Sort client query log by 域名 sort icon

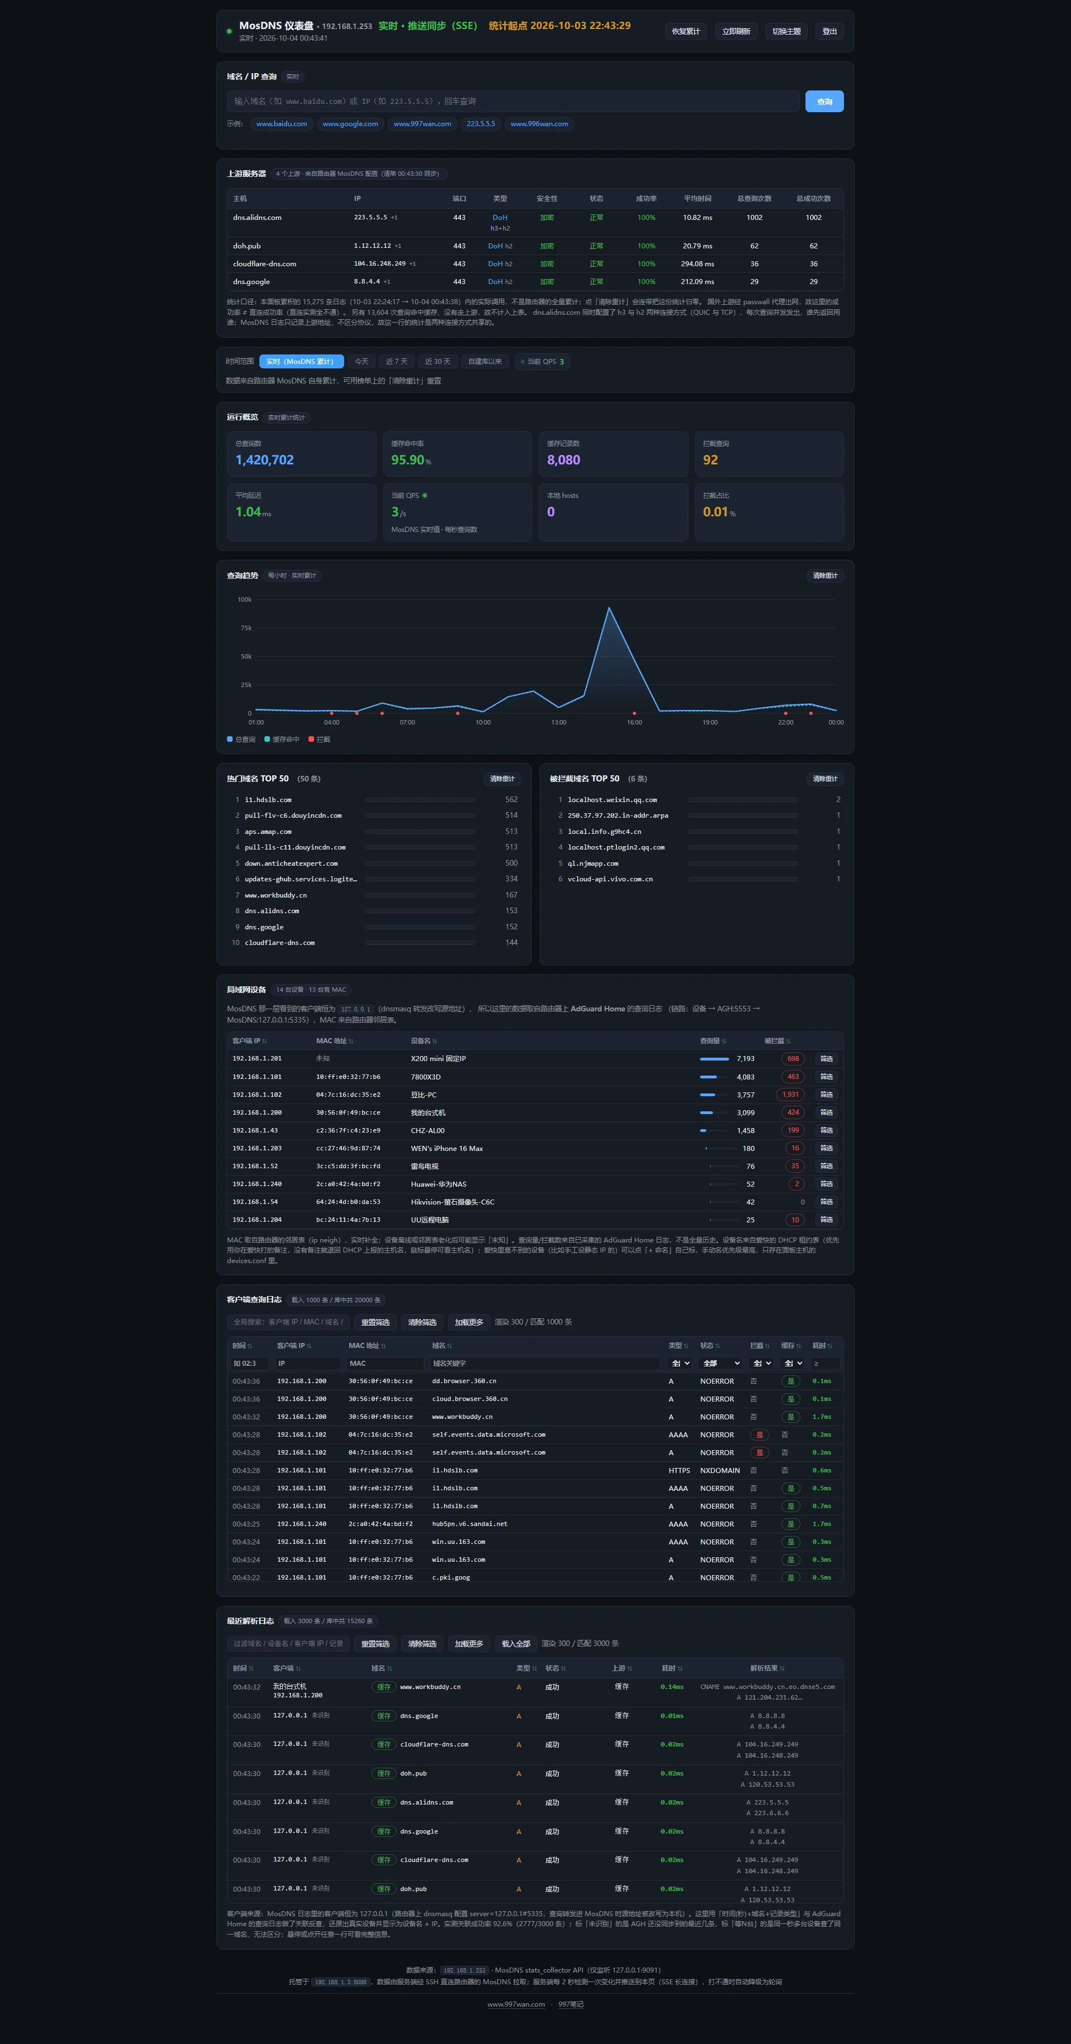450,1346
